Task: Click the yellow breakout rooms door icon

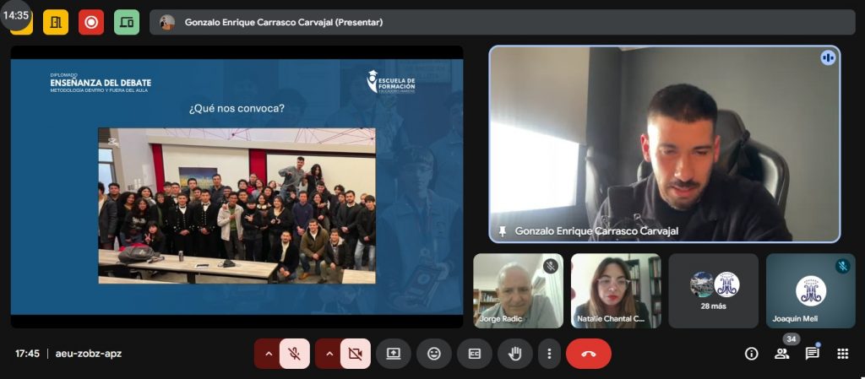Action: (x=56, y=22)
